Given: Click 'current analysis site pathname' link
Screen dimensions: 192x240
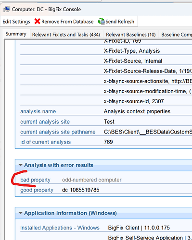Looking at the screenshot, I should pos(58,132).
